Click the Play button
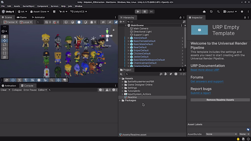 click(138, 12)
